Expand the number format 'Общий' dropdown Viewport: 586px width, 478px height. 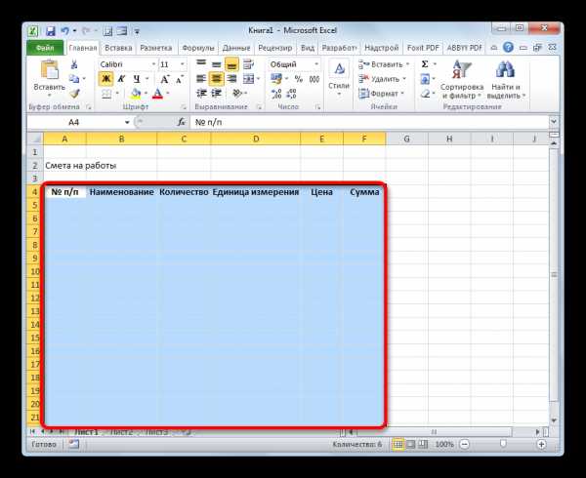coord(315,63)
